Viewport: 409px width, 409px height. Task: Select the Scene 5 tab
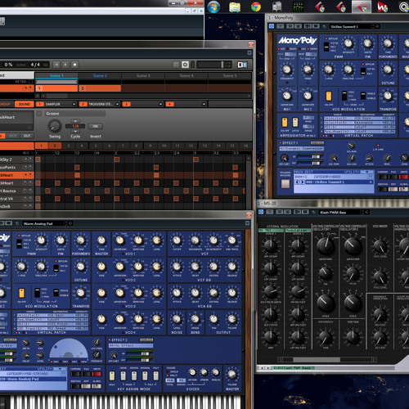(x=230, y=76)
